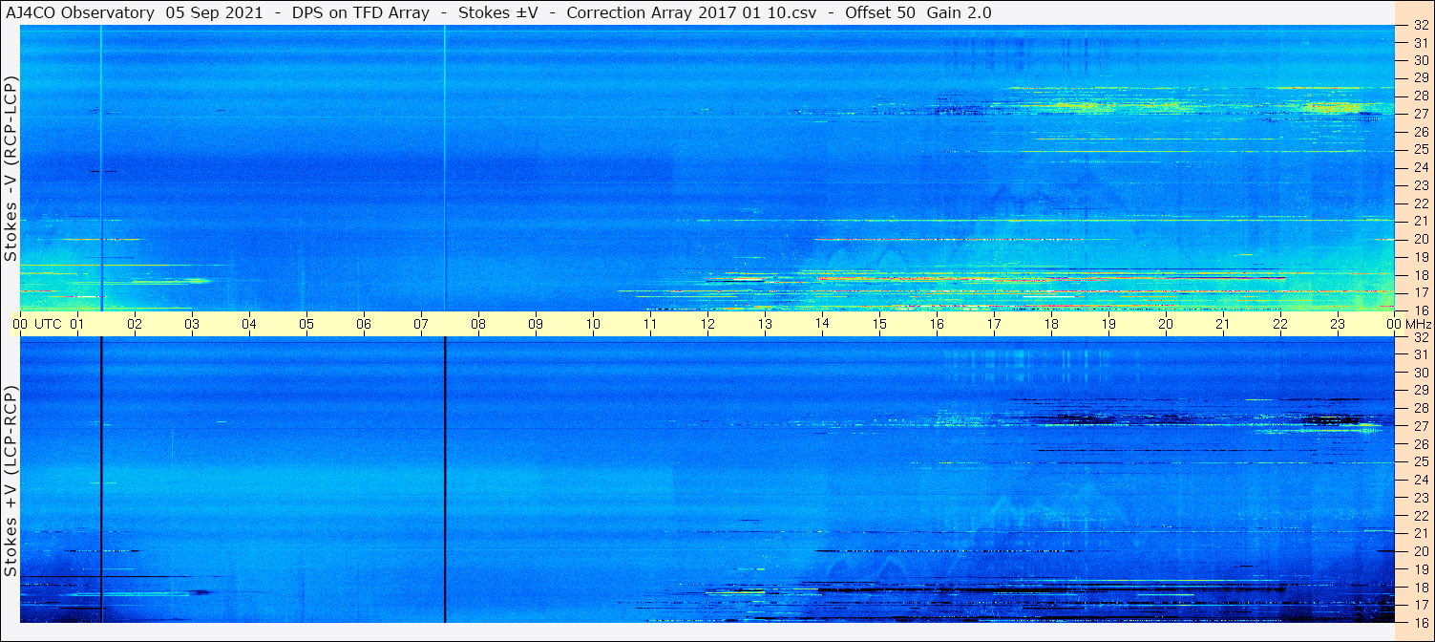The image size is (1435, 642).
Task: Select the "05 Sep 2021" date in header
Action: click(213, 12)
